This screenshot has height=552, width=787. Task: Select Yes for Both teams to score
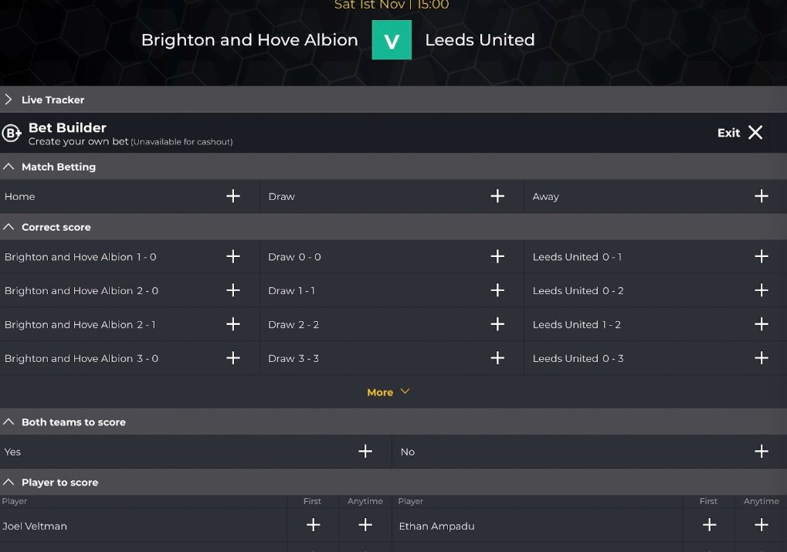(365, 452)
